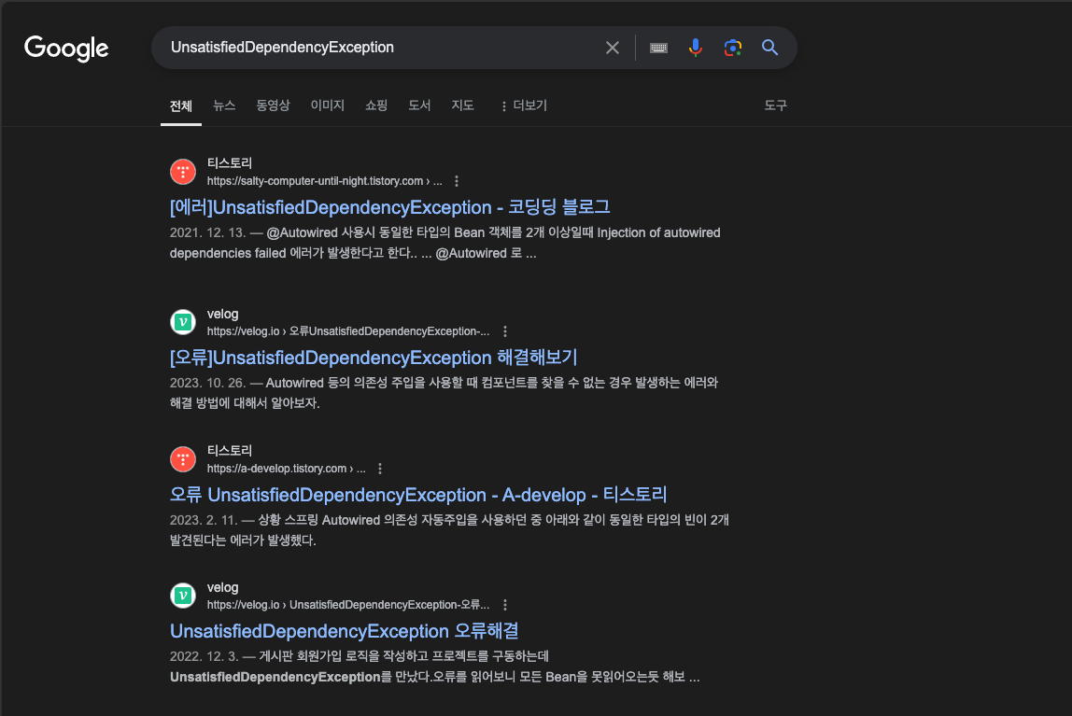The width and height of the screenshot is (1072, 716).
Task: Expand the 더보기 menu
Action: 524,105
